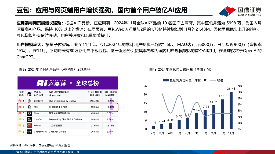Click the 8月 bar labeled 10.96
275x154 pixels.
click(x=205, y=120)
